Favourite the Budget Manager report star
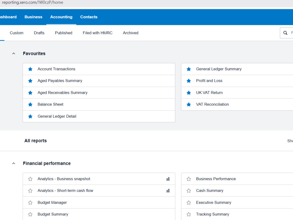Viewport: 293px width, 220px height. point(30,203)
